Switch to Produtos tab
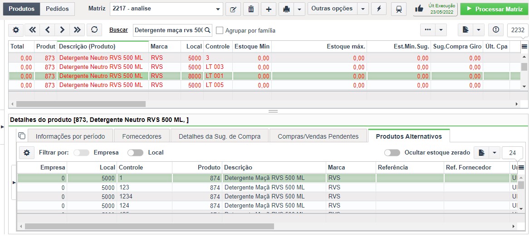Viewport: 529px width, 237px height. (x=22, y=9)
